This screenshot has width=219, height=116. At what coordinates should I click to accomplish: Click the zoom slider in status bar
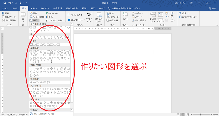click(x=201, y=114)
